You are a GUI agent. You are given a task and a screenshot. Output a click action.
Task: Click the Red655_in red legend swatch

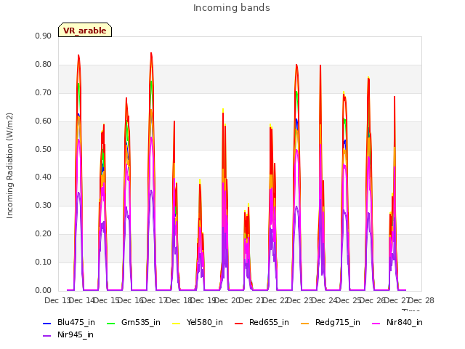point(239,323)
